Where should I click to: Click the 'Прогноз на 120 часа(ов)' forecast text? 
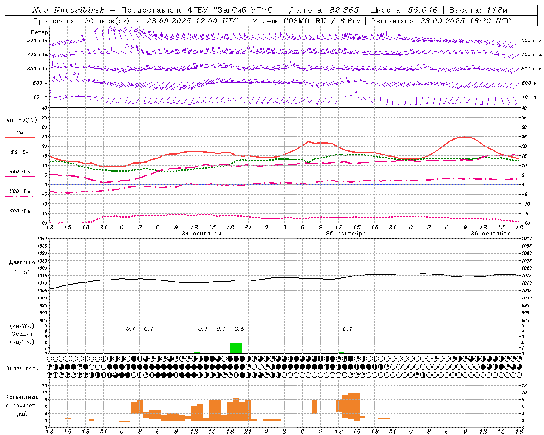click(82, 21)
